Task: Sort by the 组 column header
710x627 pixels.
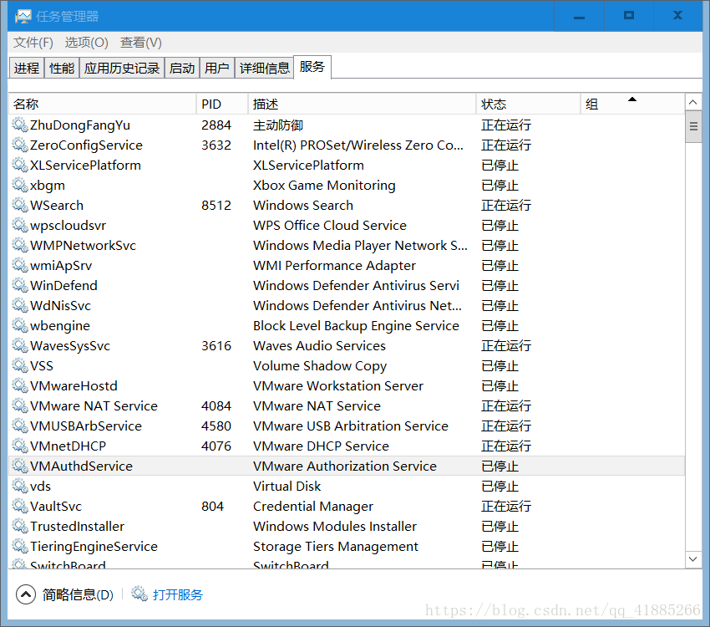Action: pyautogui.click(x=632, y=104)
